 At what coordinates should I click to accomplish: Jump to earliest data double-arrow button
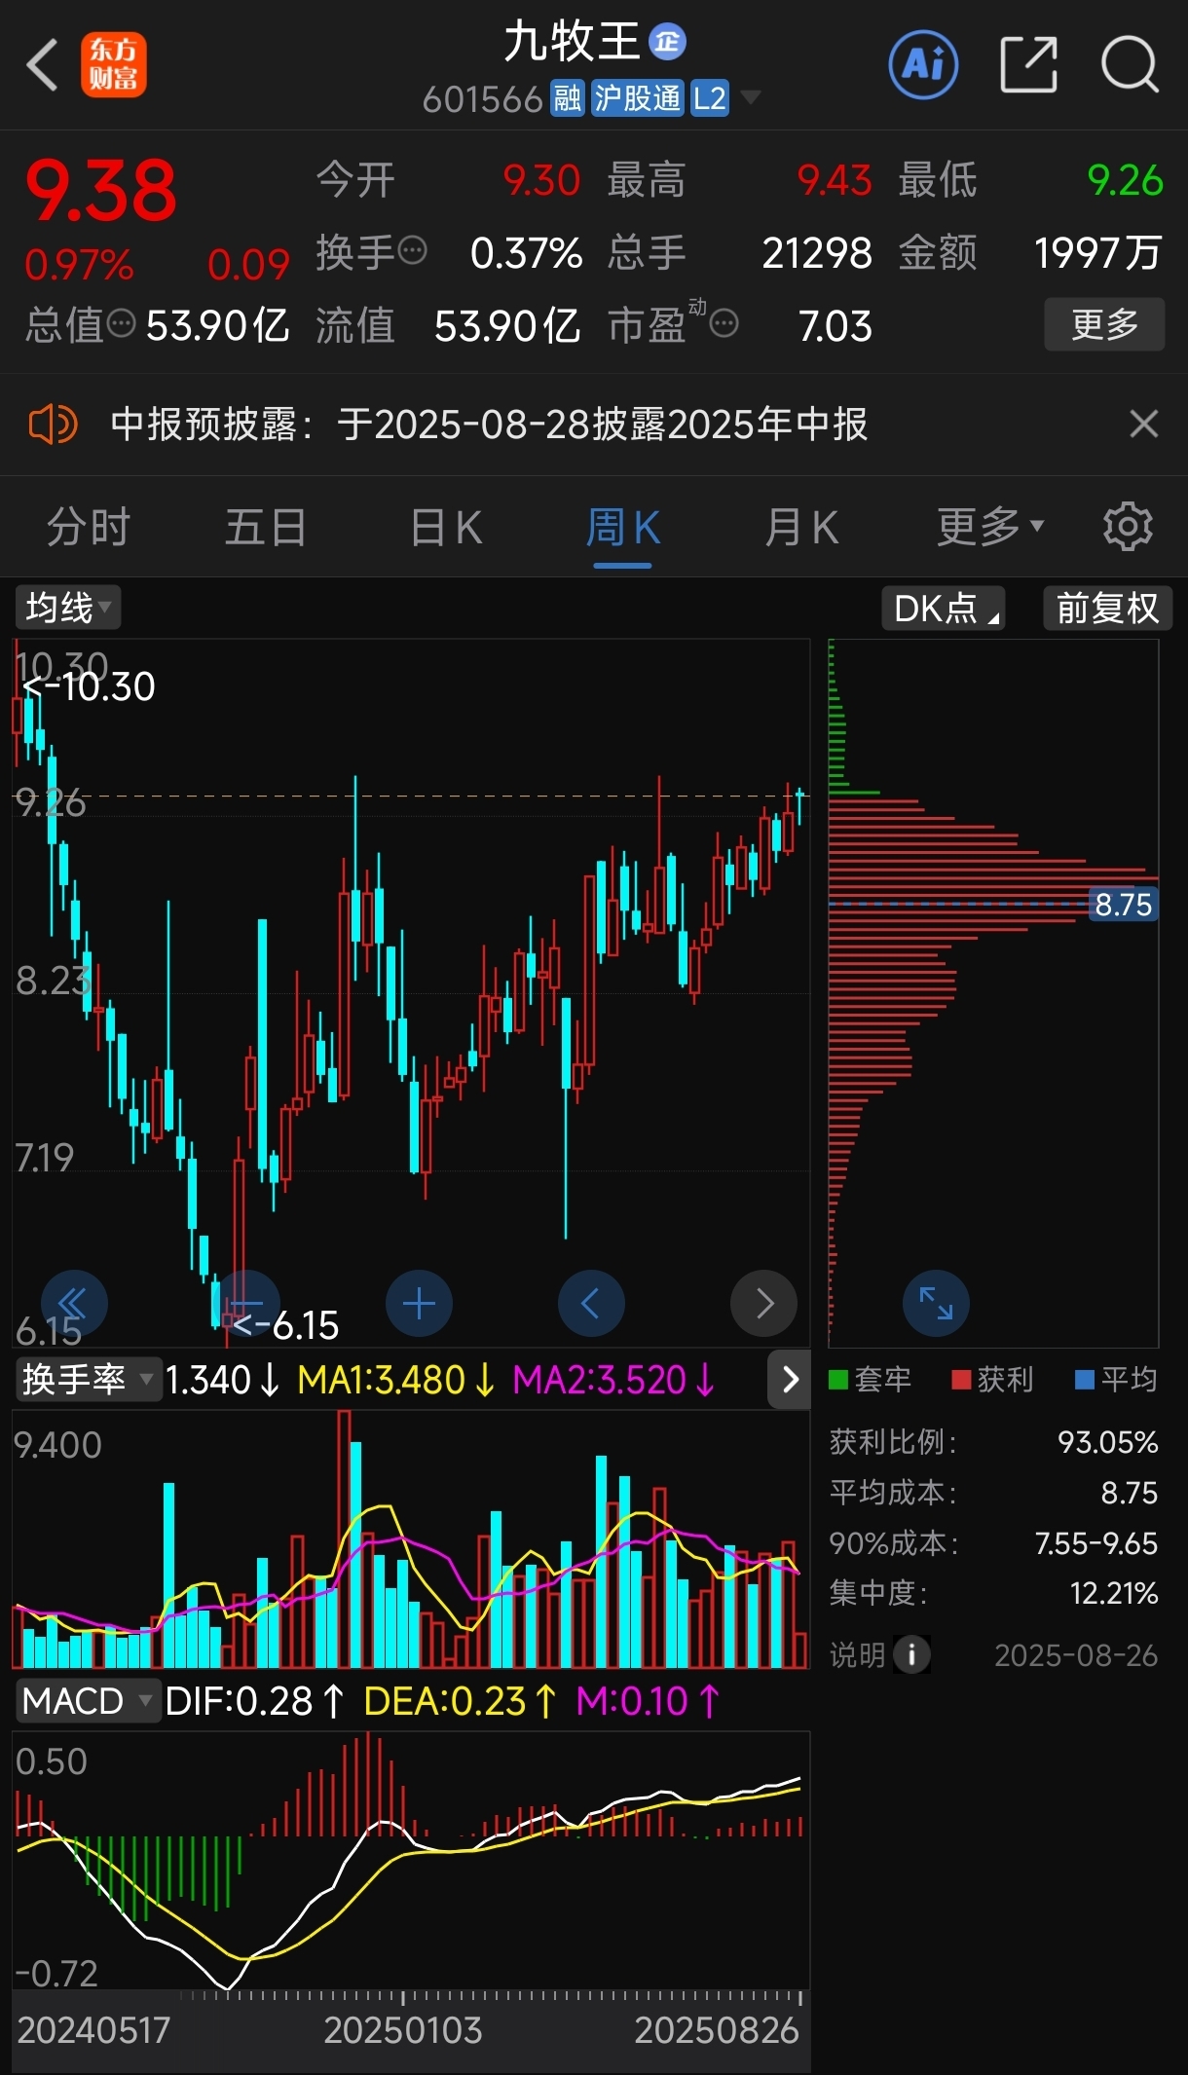pyautogui.click(x=74, y=1303)
